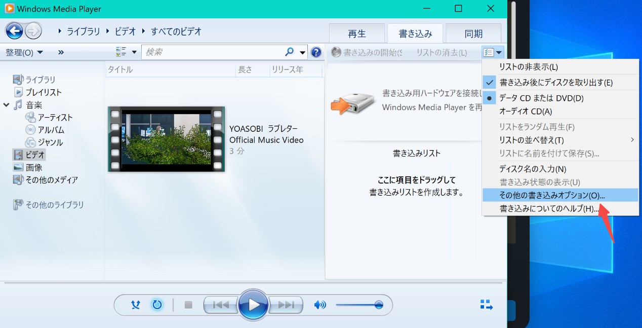Click the プレイリスト icon in the sidebar
This screenshot has height=328, width=642.
click(19, 92)
